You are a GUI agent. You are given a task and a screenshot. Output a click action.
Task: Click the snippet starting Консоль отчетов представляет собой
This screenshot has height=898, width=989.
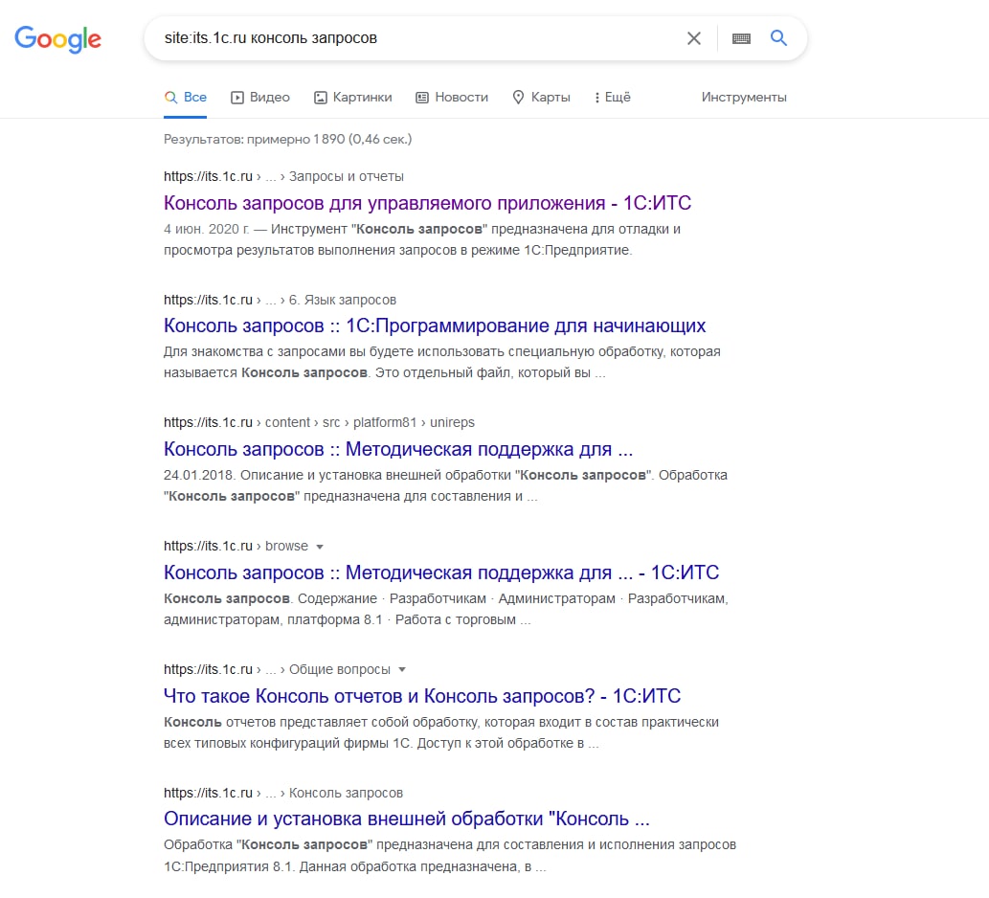[441, 732]
